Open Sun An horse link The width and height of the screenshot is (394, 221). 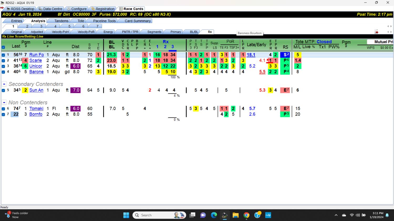coord(36,90)
